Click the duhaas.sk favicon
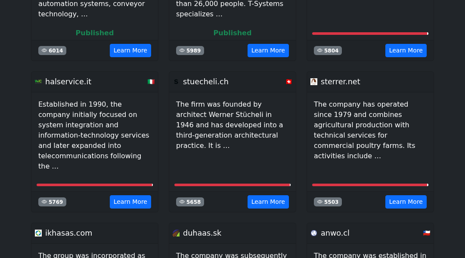This screenshot has width=465, height=258. pos(176,233)
